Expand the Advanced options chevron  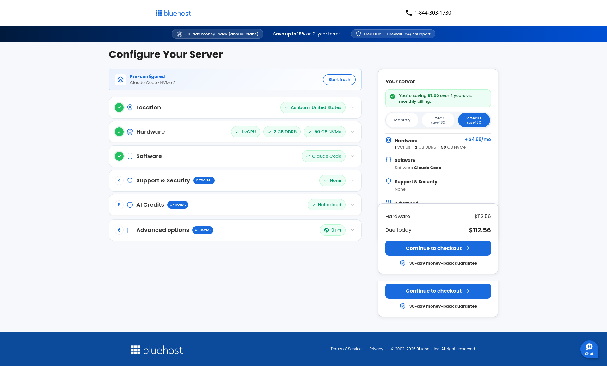point(353,230)
